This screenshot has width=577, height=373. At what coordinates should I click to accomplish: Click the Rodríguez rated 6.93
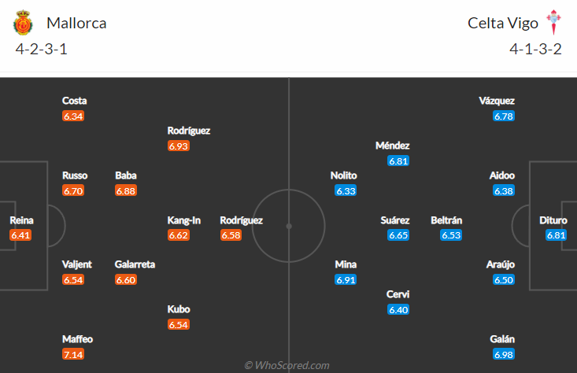[x=189, y=131]
